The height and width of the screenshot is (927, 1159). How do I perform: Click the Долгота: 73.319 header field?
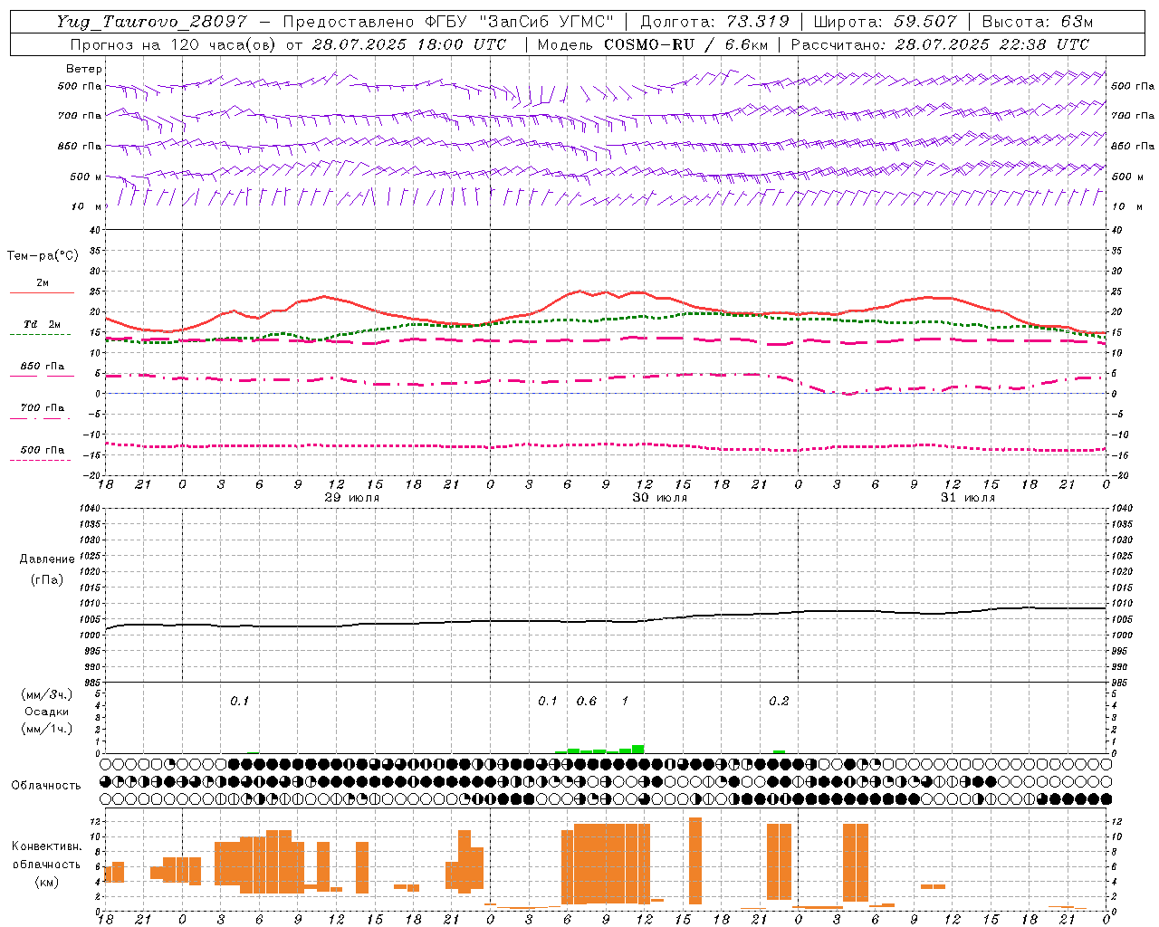pyautogui.click(x=714, y=22)
